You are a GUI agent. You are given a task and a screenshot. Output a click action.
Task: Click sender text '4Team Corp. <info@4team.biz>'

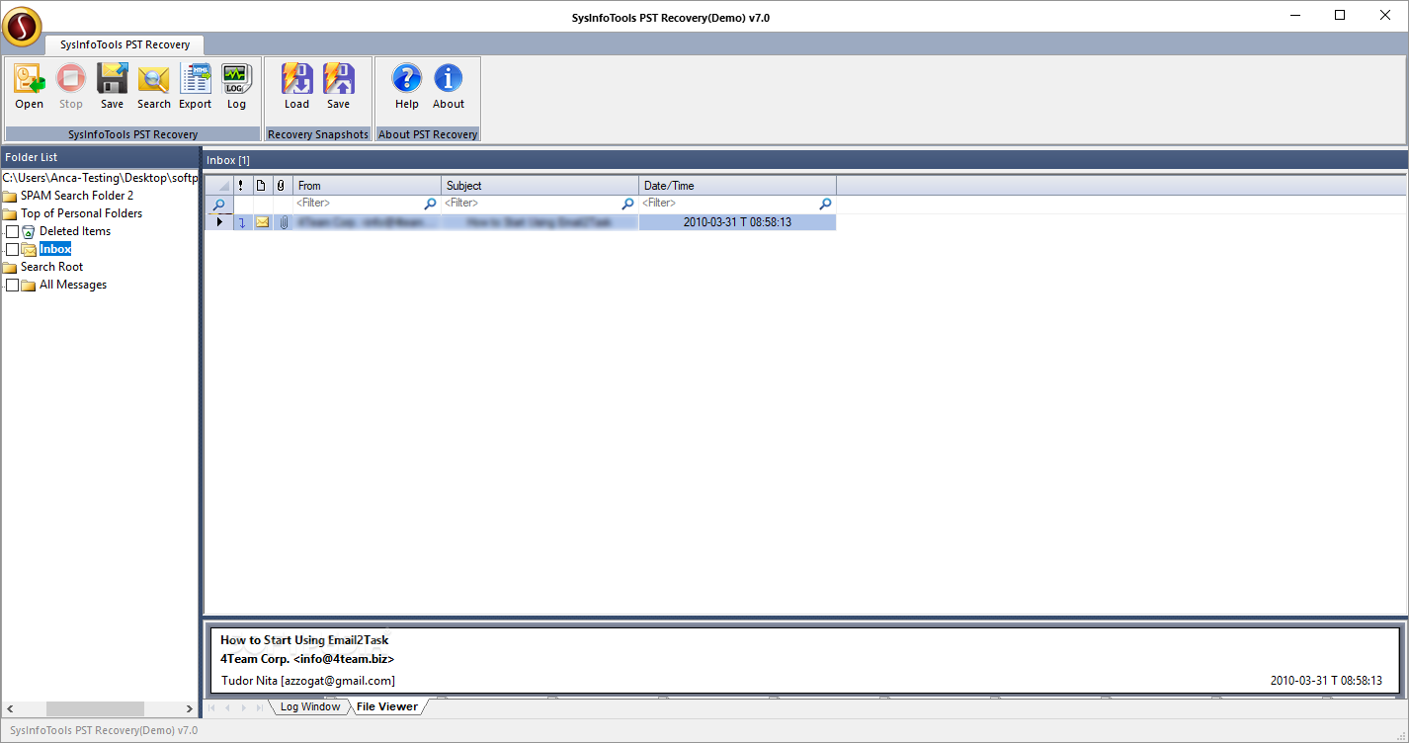tap(307, 659)
